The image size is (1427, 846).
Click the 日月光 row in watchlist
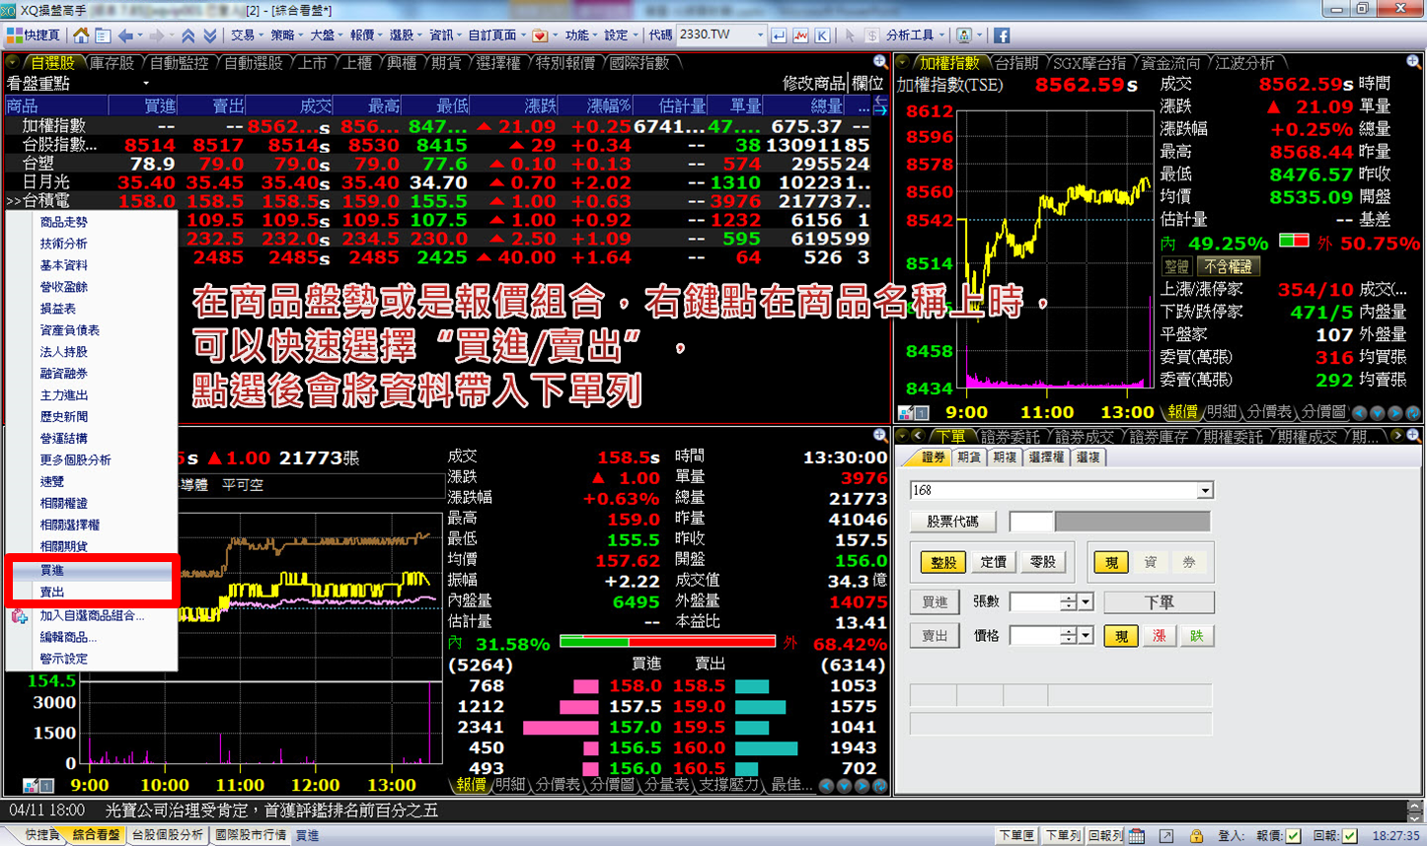[437, 182]
